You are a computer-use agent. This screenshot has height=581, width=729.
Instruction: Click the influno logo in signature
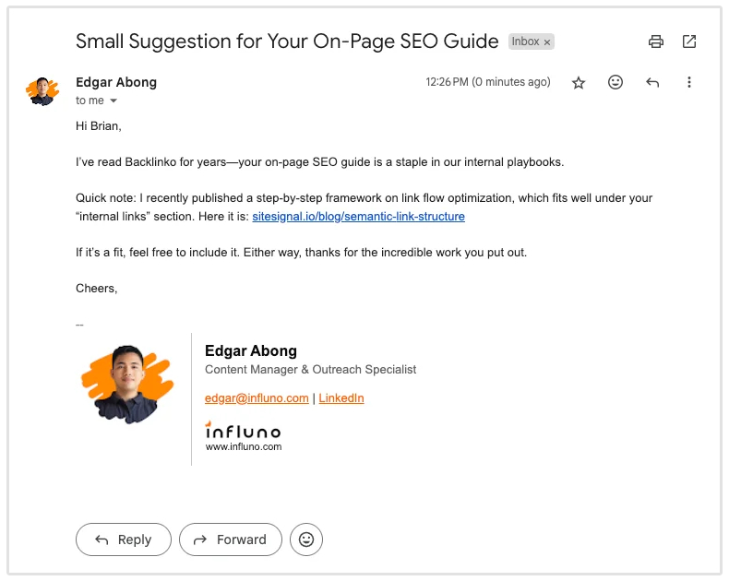coord(243,430)
